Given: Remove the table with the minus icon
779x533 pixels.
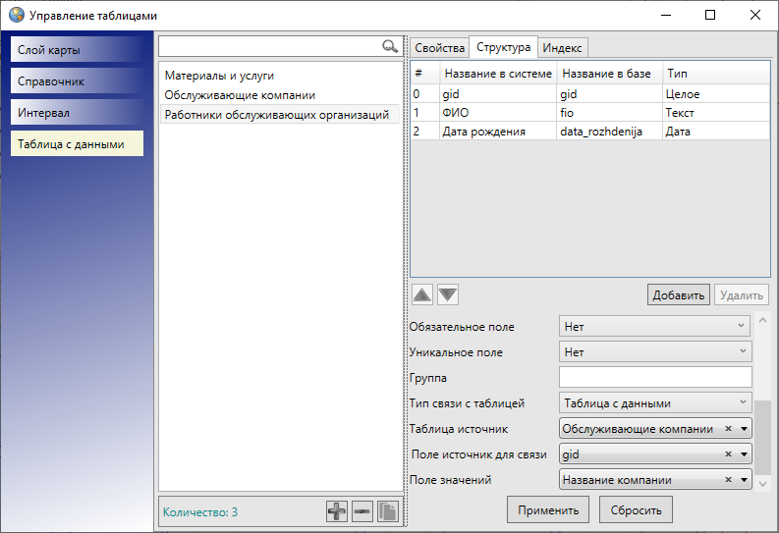Looking at the screenshot, I should [362, 511].
